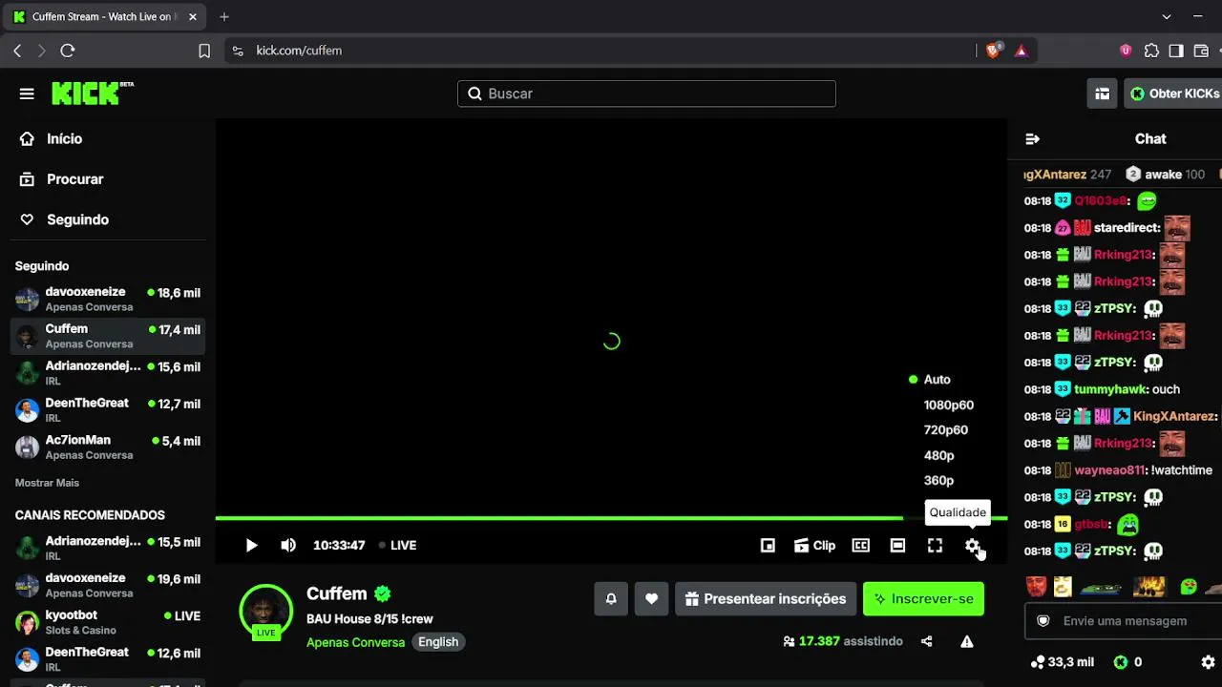1222x687 pixels.
Task: Open Brave Wallet icon
Action: (x=1201, y=51)
